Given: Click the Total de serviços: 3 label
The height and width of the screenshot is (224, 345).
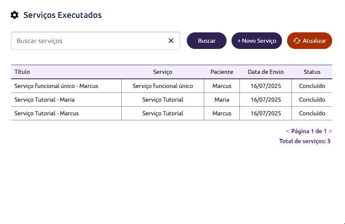Looking at the screenshot, I should point(304,141).
